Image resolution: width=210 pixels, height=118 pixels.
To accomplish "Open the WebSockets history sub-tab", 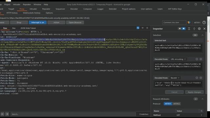I will click(x=31, y=13).
